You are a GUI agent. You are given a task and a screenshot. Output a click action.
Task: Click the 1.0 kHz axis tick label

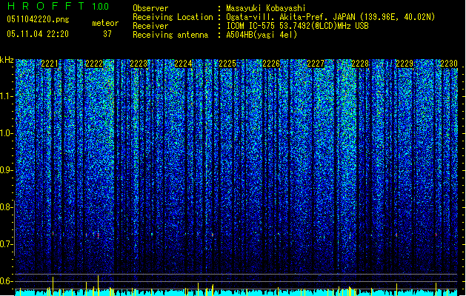point(5,133)
